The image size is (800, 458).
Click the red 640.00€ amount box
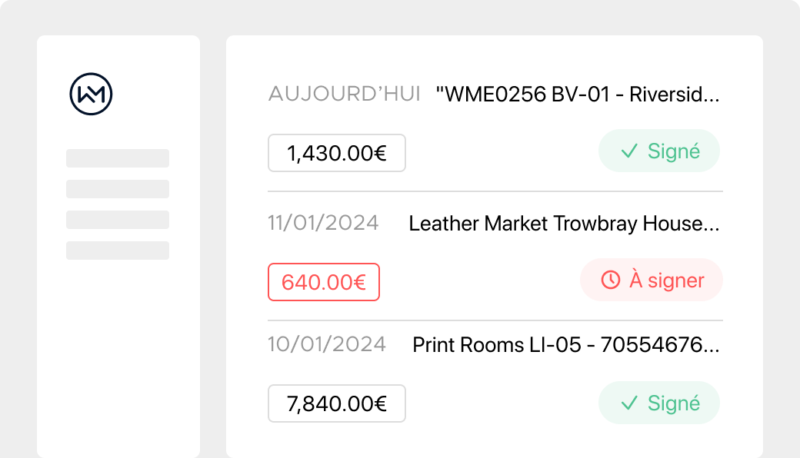pos(323,282)
